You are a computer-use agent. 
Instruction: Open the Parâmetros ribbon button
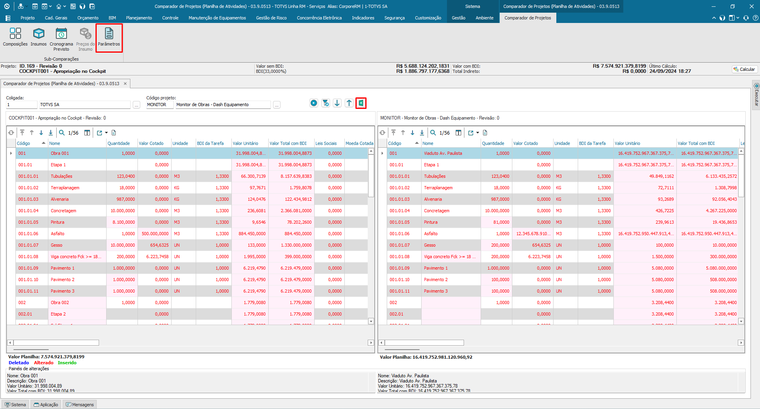tap(109, 37)
